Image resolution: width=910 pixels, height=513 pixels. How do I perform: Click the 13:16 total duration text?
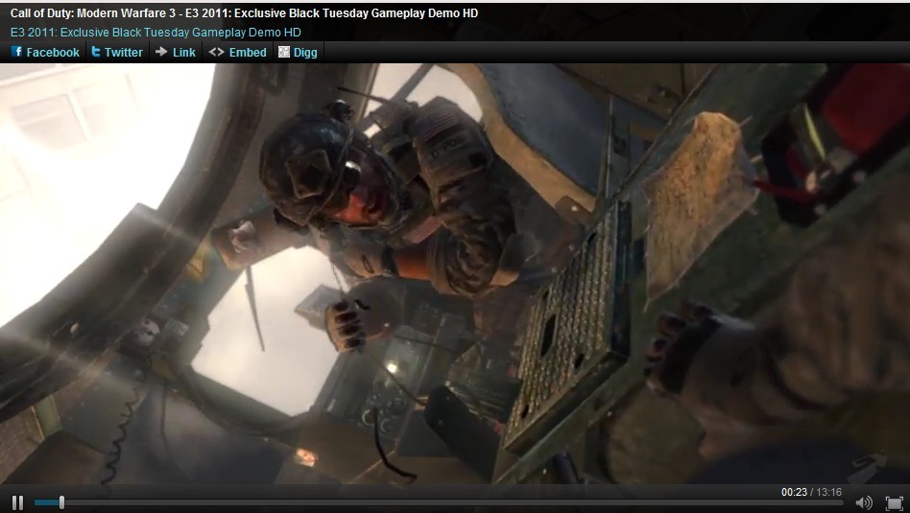[829, 492]
